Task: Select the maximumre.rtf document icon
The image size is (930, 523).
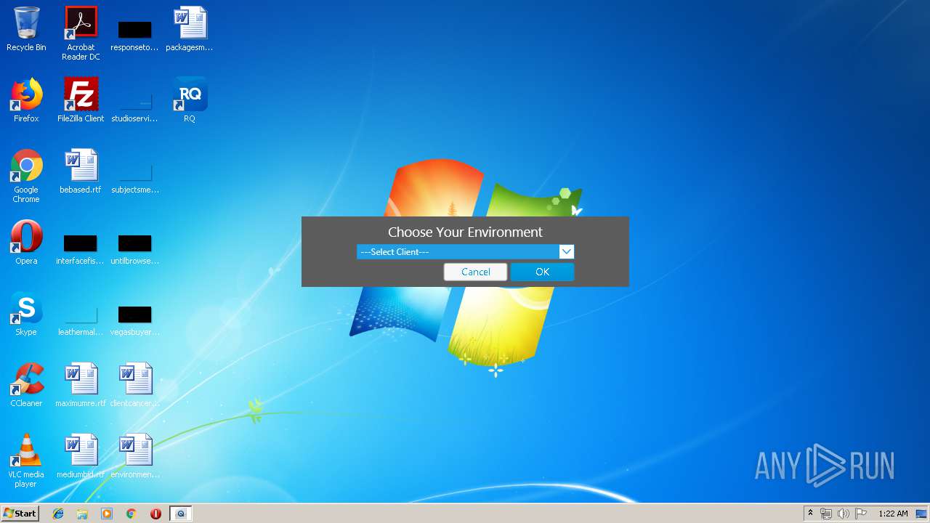Action: click(81, 385)
